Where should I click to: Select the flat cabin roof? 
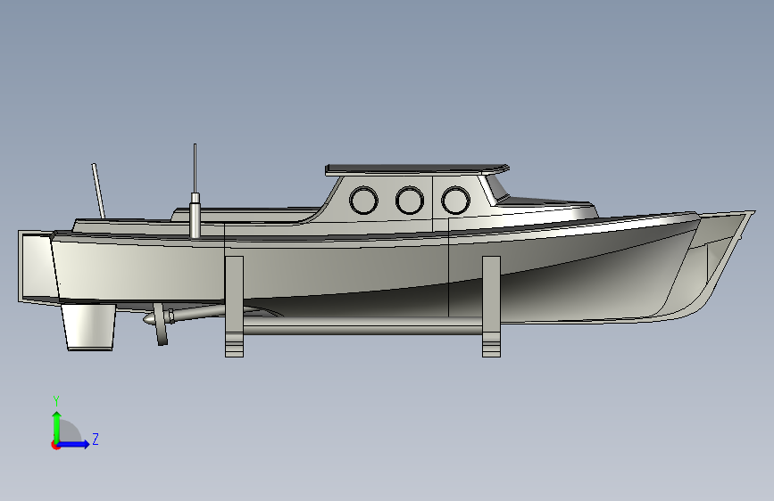pyautogui.click(x=417, y=169)
